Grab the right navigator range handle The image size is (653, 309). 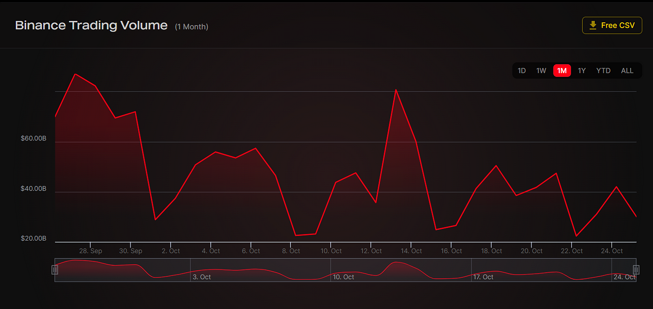[x=636, y=269]
